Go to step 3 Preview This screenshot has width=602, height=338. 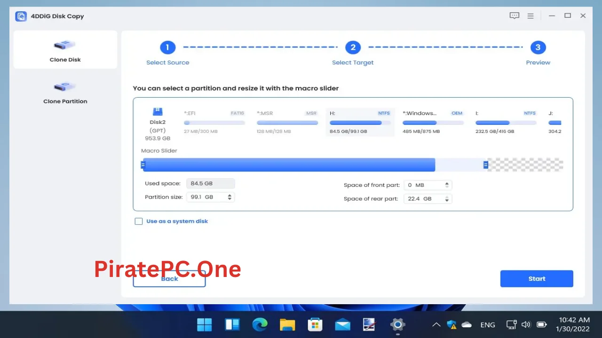[x=538, y=47]
